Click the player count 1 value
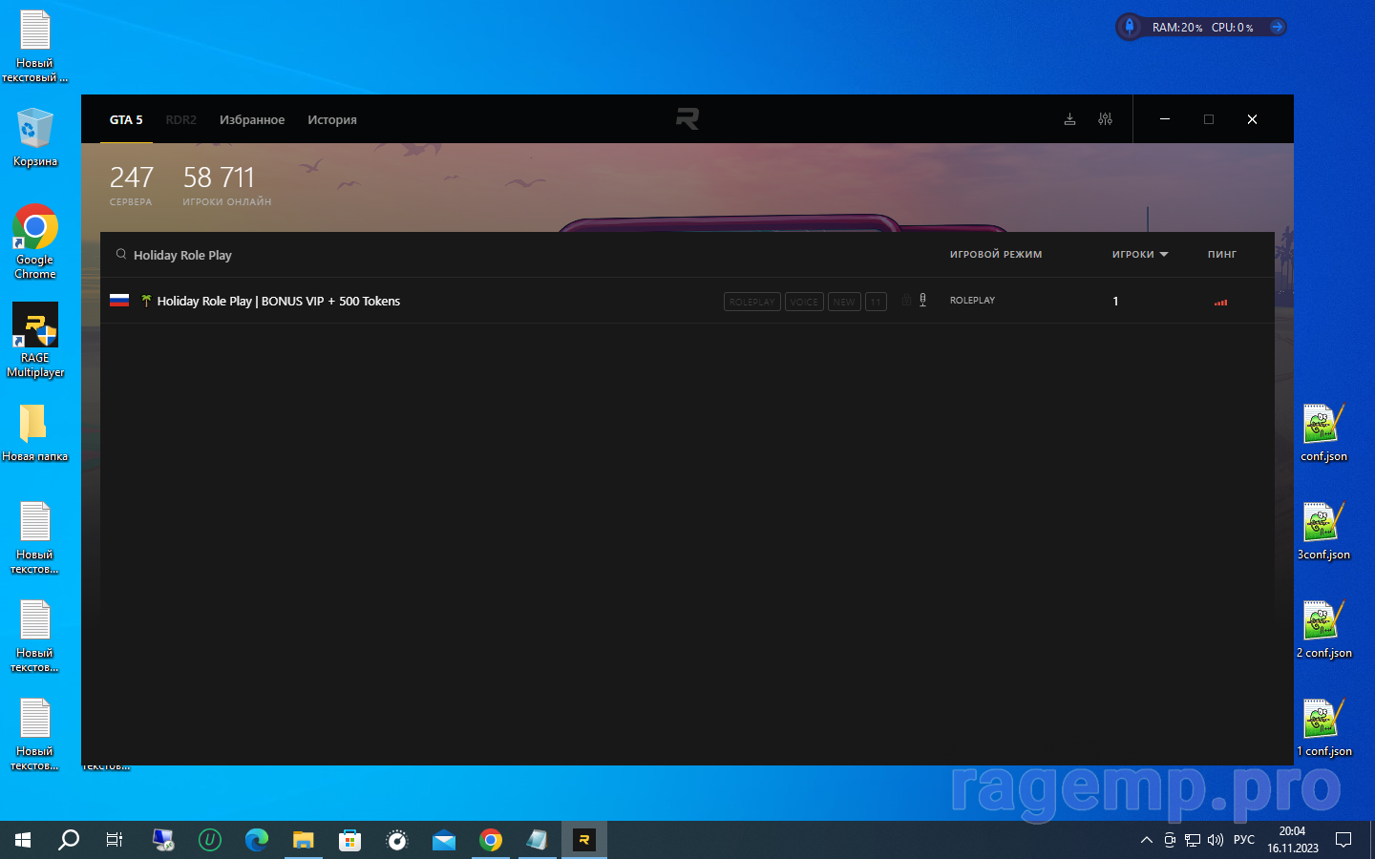Viewport: 1375px width, 859px height. 1115,301
